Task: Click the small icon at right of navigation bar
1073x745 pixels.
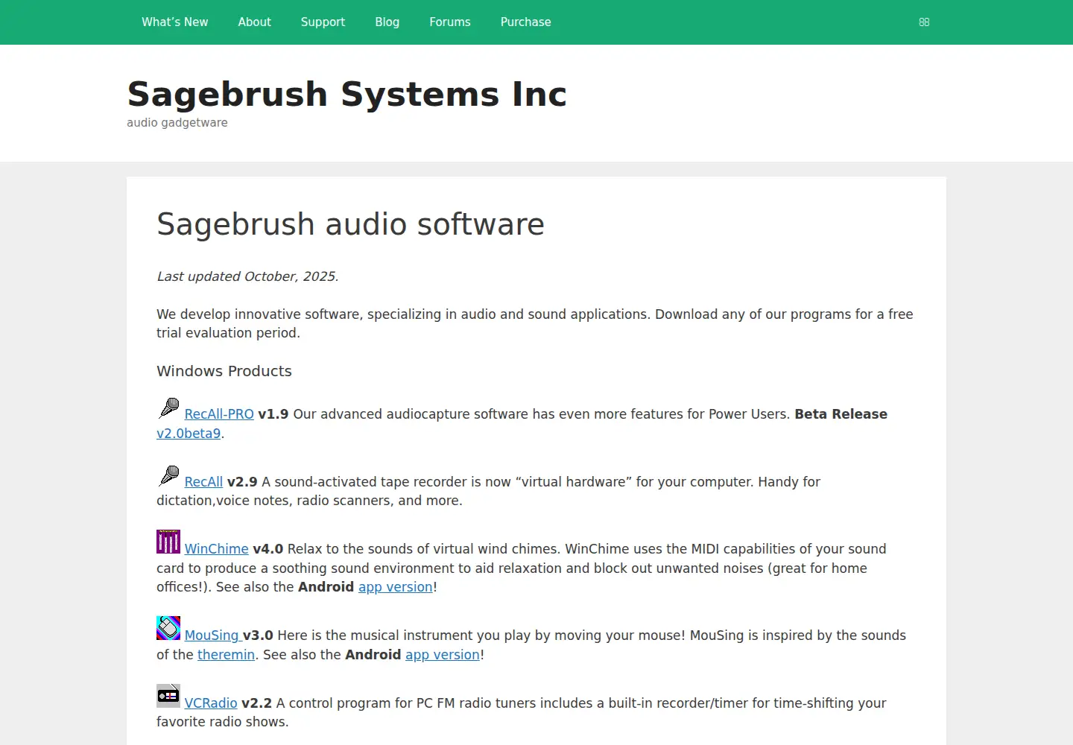Action: tap(924, 22)
